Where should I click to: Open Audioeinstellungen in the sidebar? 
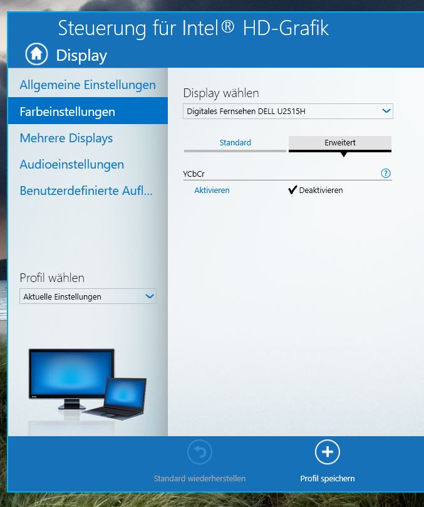[x=72, y=164]
